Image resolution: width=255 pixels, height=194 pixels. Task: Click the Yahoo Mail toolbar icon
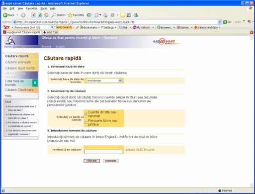(123, 27)
